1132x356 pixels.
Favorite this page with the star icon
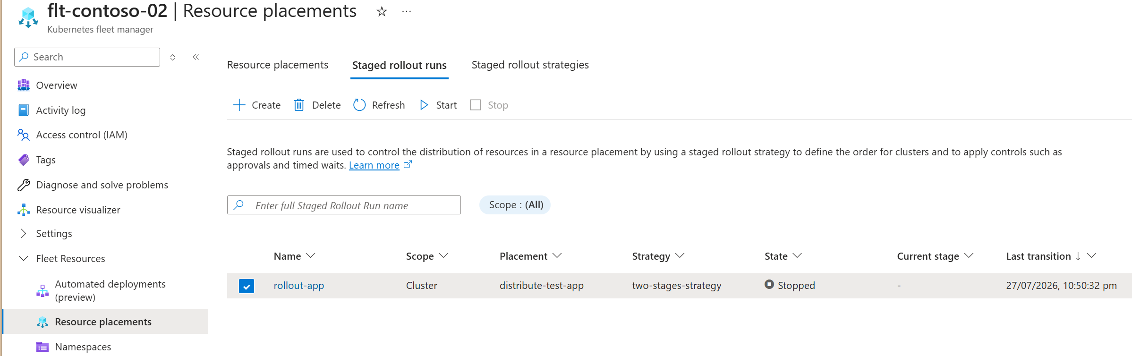tap(382, 11)
